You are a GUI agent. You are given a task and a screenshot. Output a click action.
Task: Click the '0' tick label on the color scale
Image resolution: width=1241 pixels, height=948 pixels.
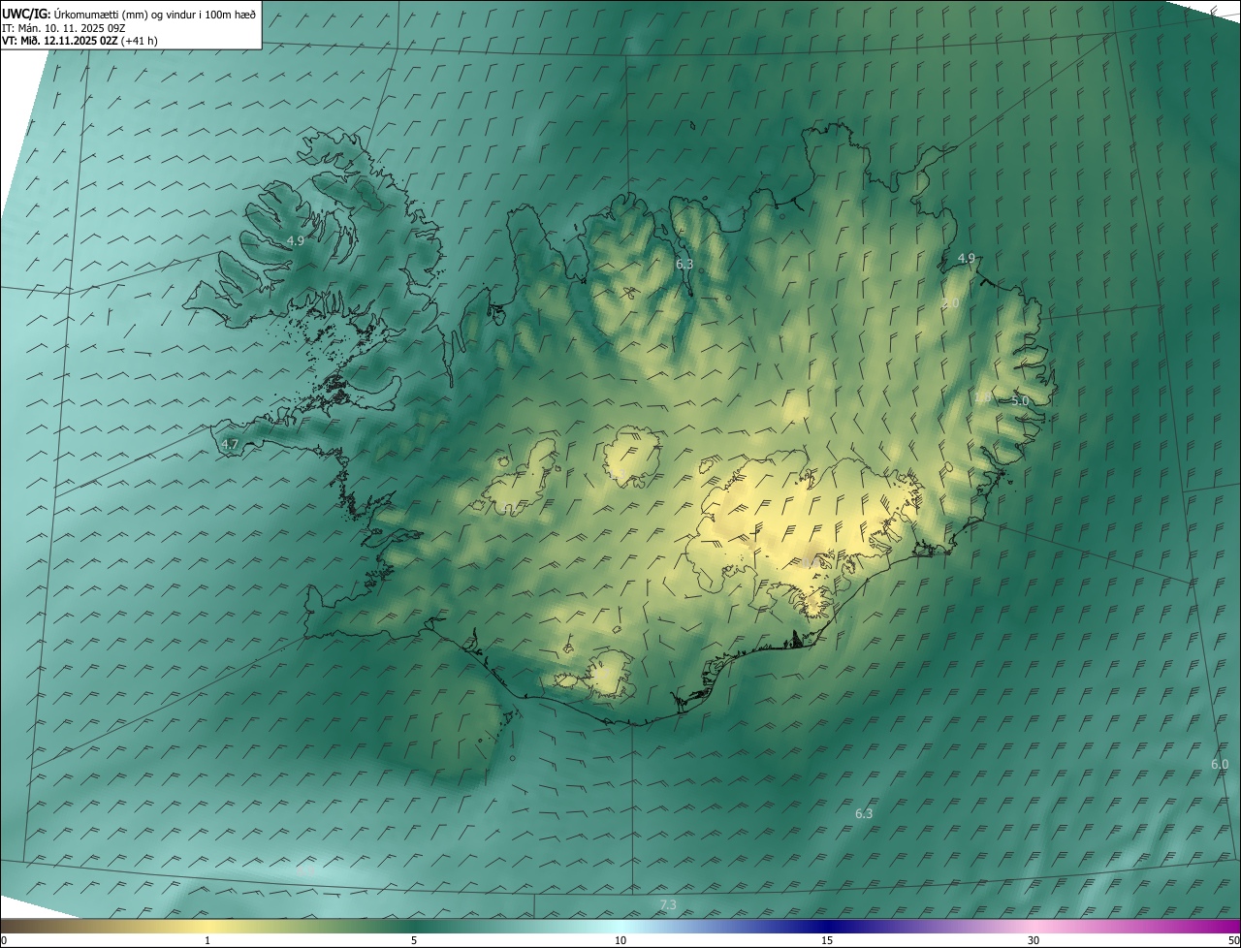4,940
